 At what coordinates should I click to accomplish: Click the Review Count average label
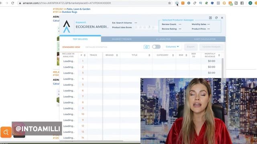click(169, 24)
